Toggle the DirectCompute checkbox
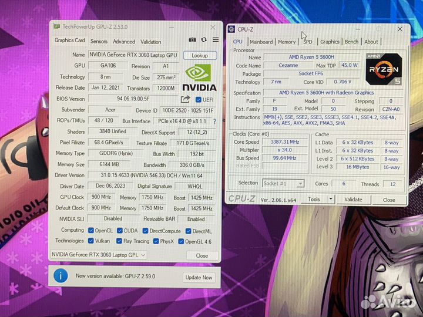Viewport: 423px width, 317px height. click(x=146, y=231)
